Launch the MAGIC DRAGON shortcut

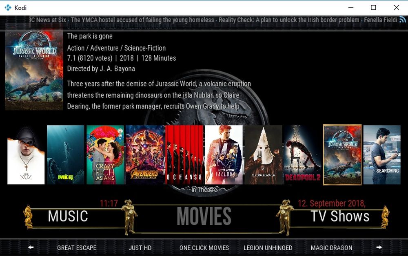[x=331, y=248]
